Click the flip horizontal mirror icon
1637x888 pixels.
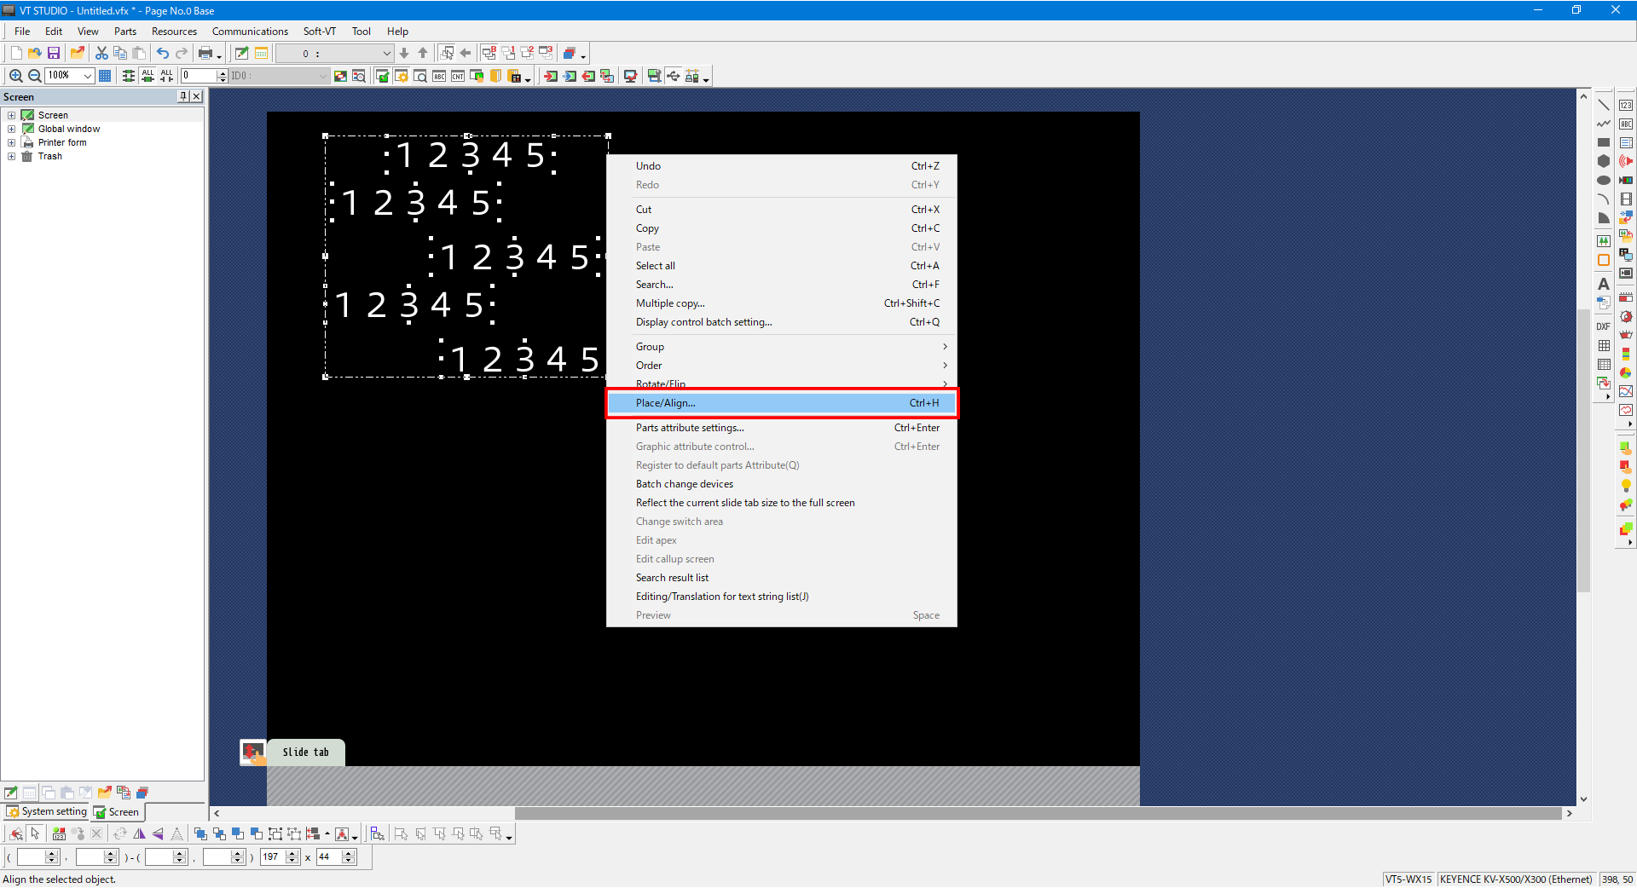pos(140,834)
